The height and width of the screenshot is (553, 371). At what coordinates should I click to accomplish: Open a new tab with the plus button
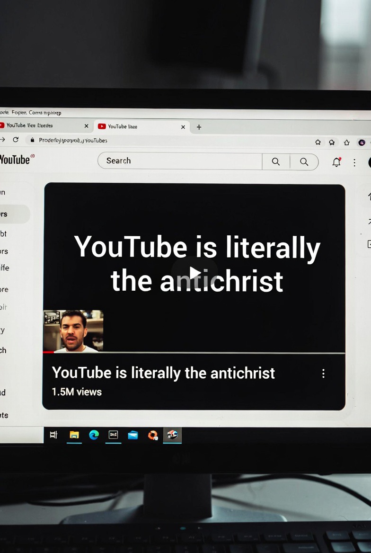199,127
